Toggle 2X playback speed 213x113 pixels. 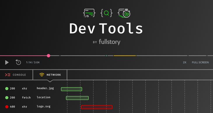click(185, 62)
